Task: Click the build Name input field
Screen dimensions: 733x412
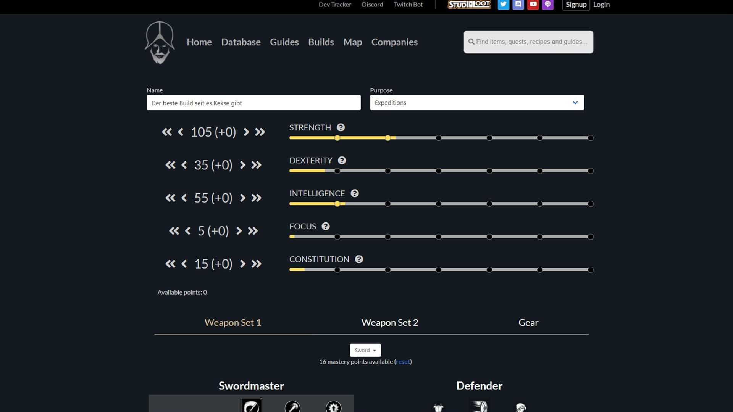Action: (x=253, y=103)
